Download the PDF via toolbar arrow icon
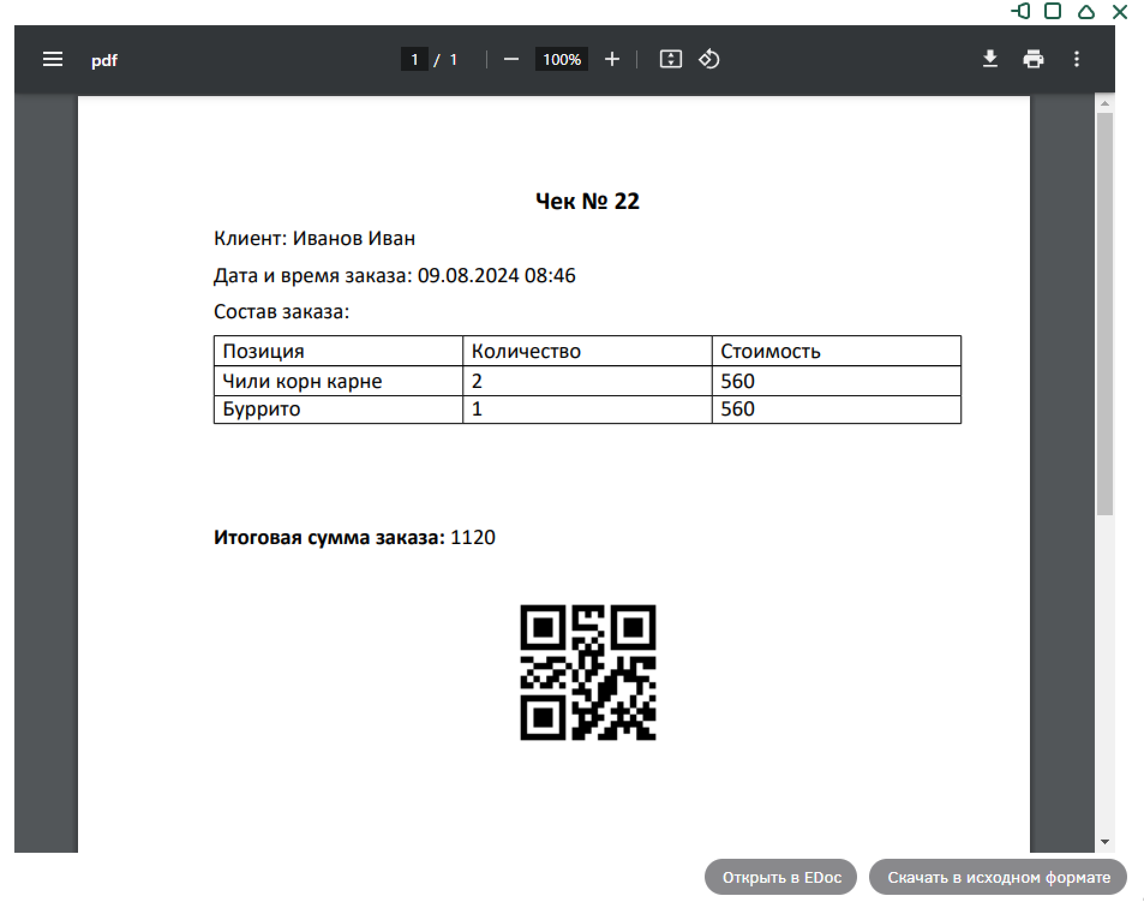Viewport: 1144px width, 902px height. tap(990, 59)
